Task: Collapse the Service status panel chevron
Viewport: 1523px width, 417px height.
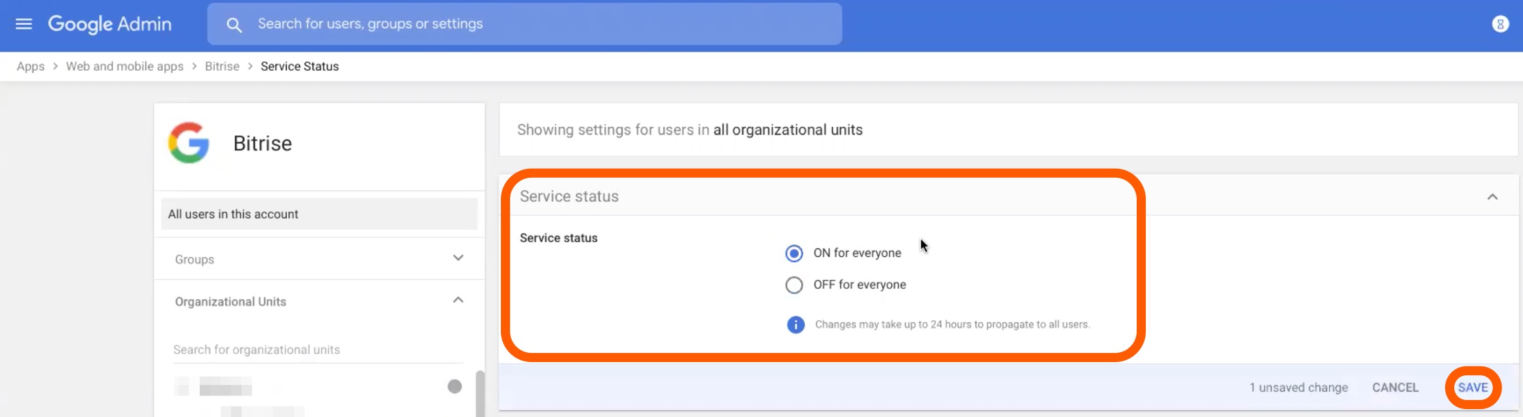Action: (x=1492, y=197)
